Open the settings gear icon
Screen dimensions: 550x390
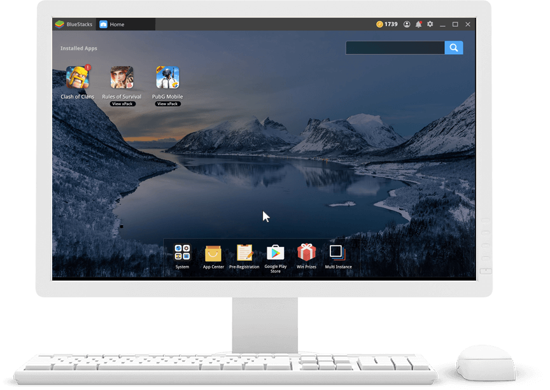(x=430, y=24)
